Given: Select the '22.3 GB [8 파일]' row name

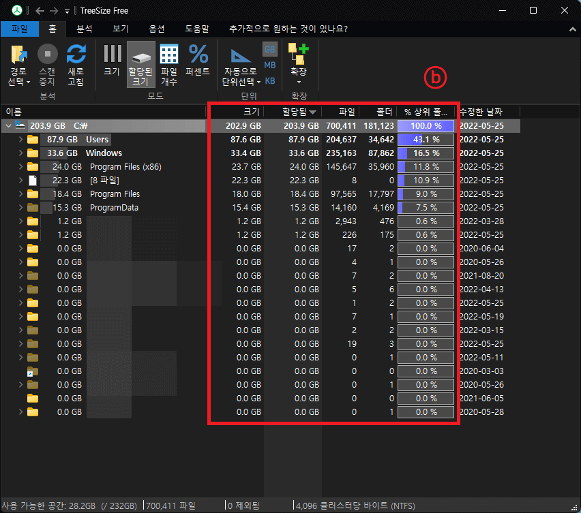Looking at the screenshot, I should (86, 181).
